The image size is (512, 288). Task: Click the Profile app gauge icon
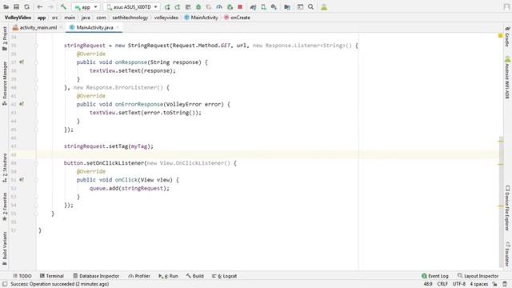point(219,7)
